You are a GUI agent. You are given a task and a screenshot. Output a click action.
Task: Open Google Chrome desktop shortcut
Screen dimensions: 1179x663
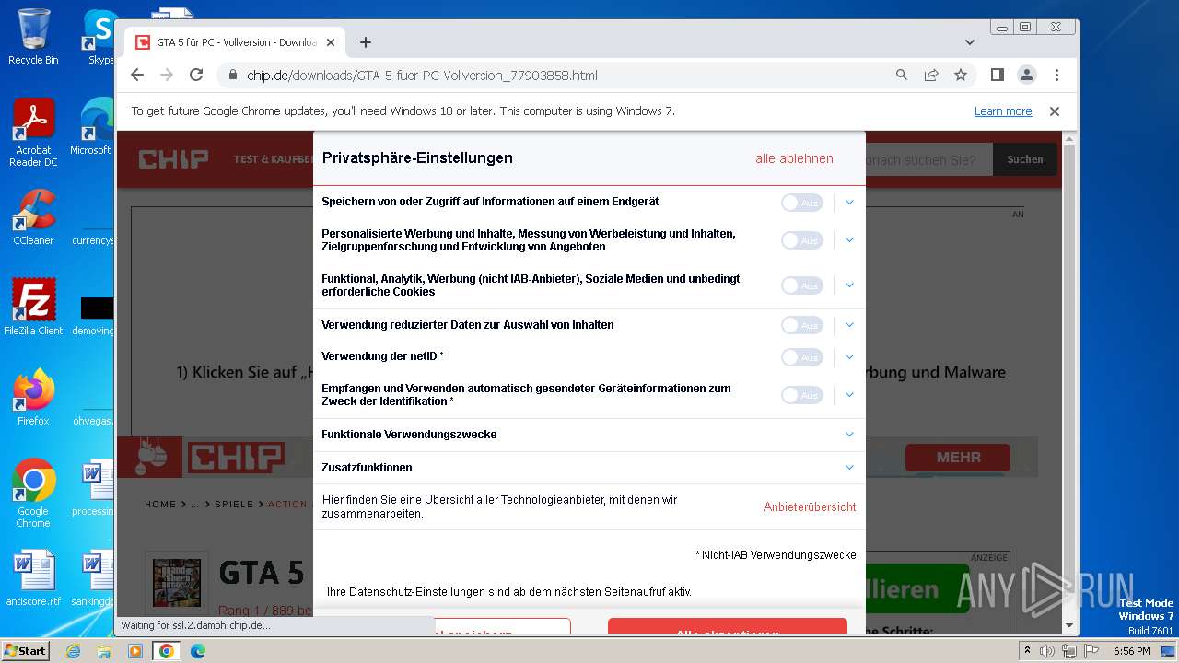[33, 494]
